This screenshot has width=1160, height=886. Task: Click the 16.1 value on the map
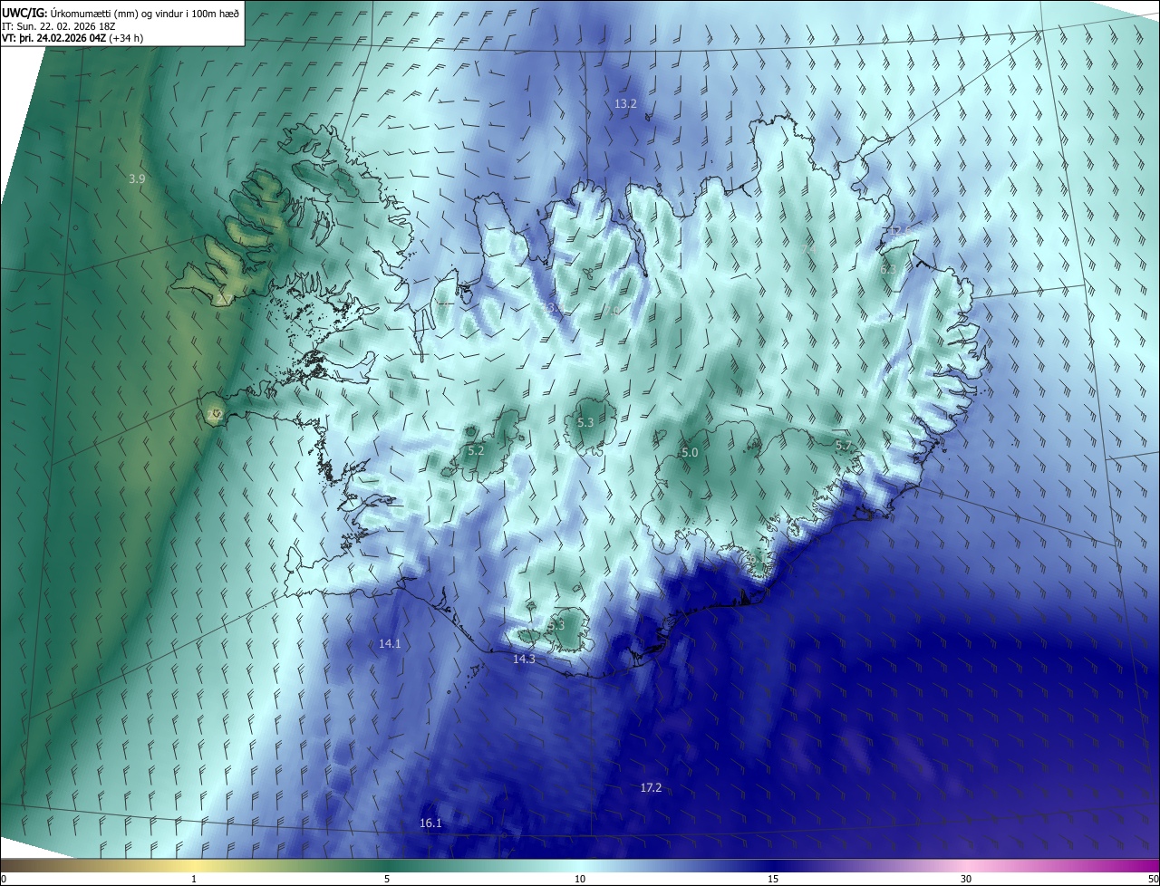[430, 823]
